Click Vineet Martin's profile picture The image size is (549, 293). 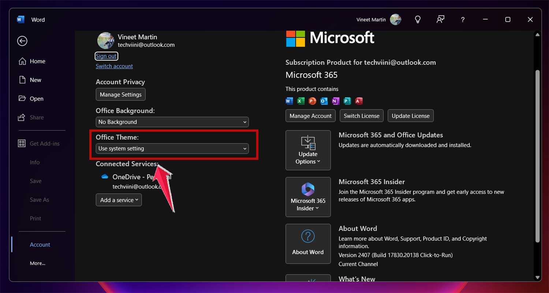coord(105,41)
